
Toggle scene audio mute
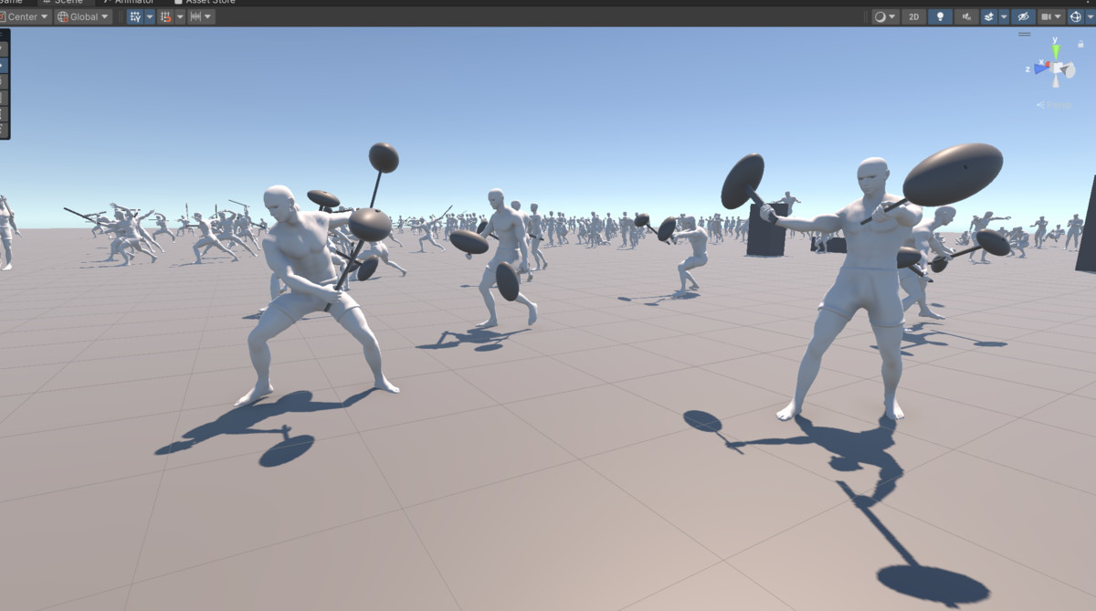point(966,16)
